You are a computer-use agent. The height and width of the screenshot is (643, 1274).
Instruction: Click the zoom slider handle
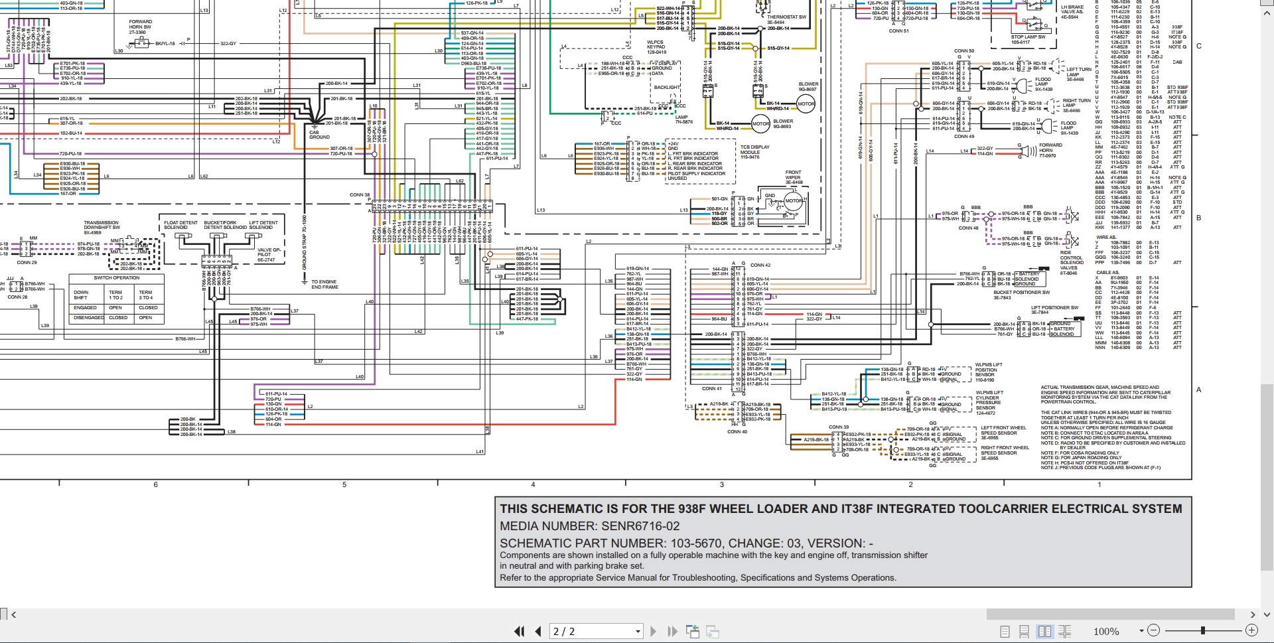(1202, 630)
